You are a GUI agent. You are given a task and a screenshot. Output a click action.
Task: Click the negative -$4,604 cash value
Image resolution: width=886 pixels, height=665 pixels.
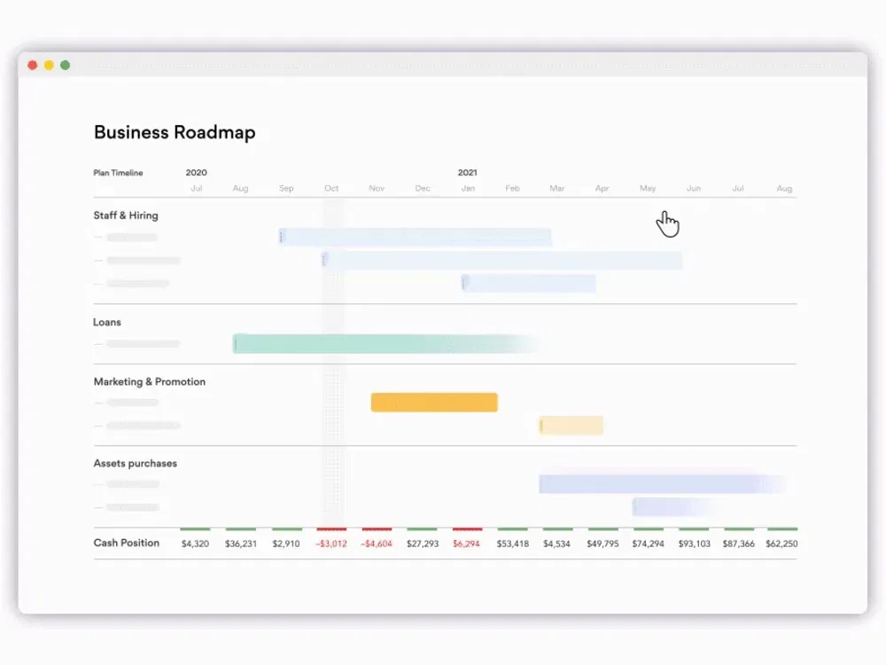click(x=377, y=544)
